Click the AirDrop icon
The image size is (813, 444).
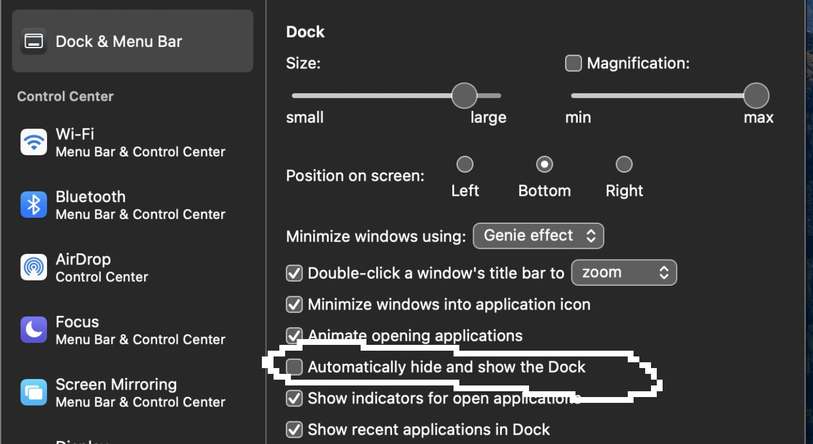(x=34, y=267)
